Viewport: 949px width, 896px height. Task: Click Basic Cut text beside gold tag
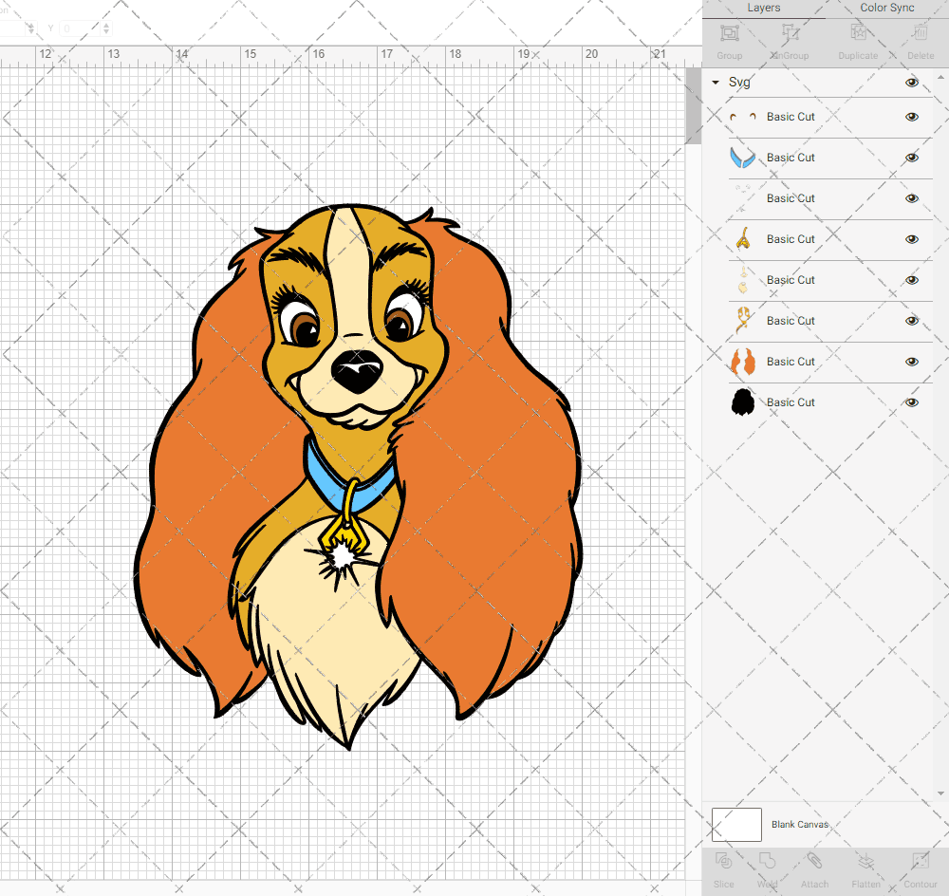click(x=791, y=239)
